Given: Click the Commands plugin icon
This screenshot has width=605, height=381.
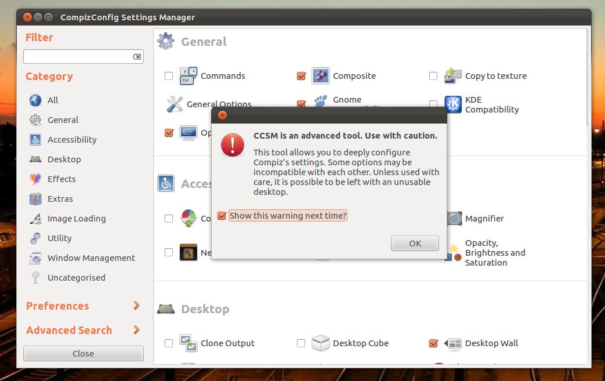Looking at the screenshot, I should point(189,76).
